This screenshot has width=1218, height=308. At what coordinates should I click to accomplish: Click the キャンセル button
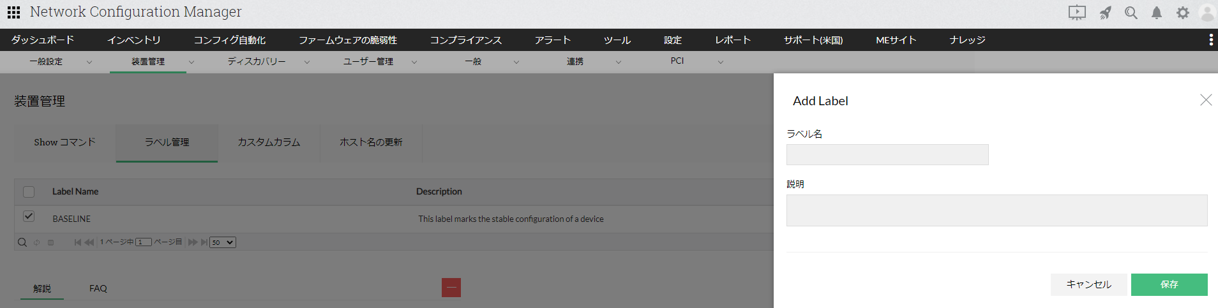tap(1089, 284)
